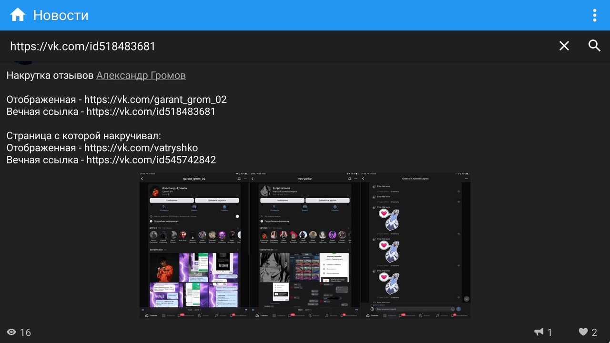Open the three-dot overflow menu
Viewport: 610px width, 343px height.
(x=594, y=15)
